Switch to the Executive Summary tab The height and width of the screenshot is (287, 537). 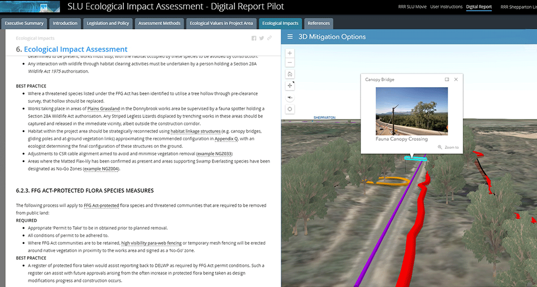coord(24,23)
